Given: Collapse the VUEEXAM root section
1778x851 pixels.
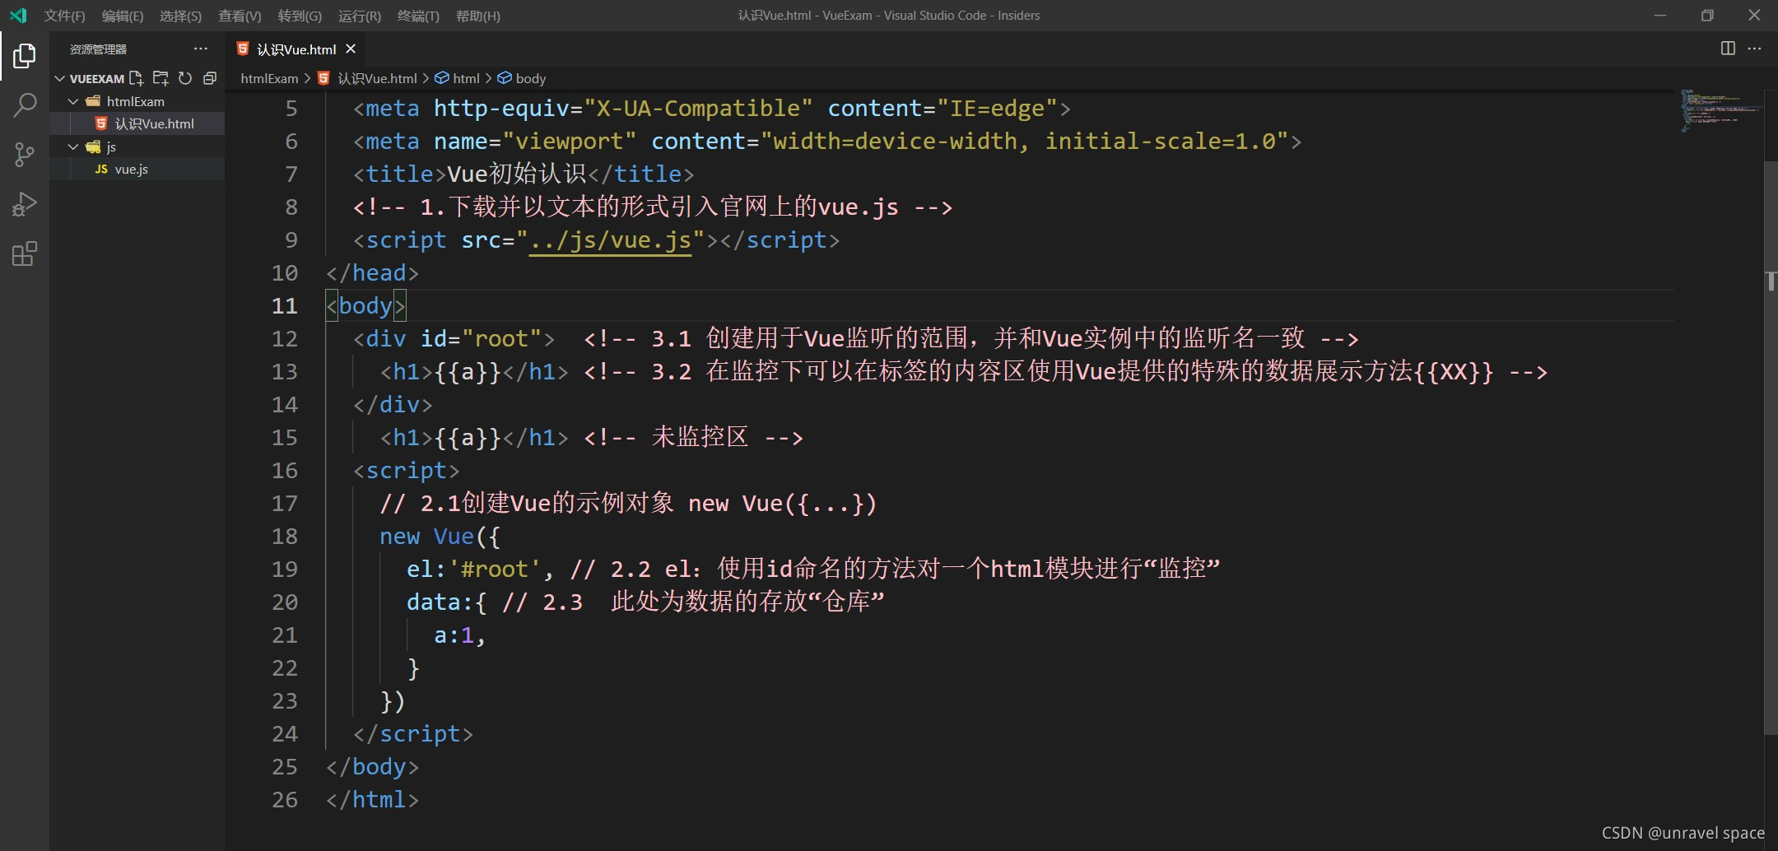Looking at the screenshot, I should coord(59,78).
